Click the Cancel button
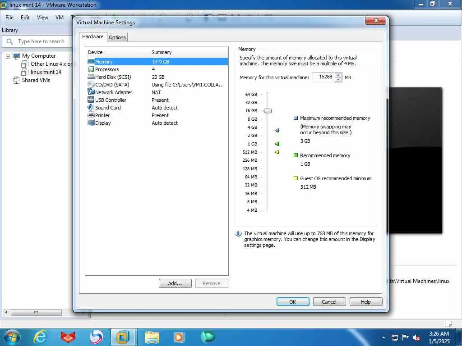The width and height of the screenshot is (462, 346). (x=329, y=301)
